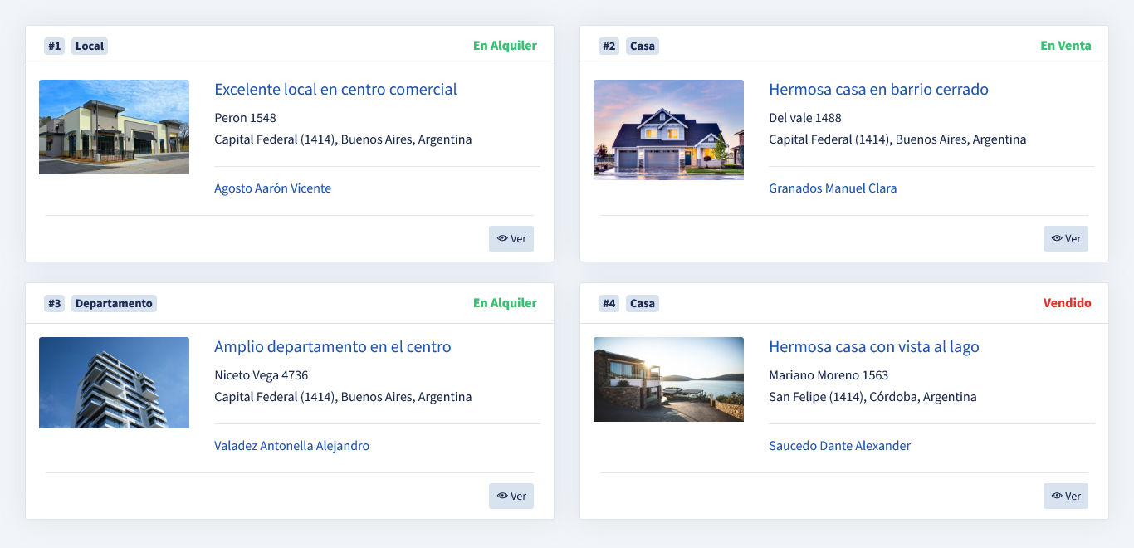Select Valadez Antonella Alejandro owner link

(x=291, y=446)
